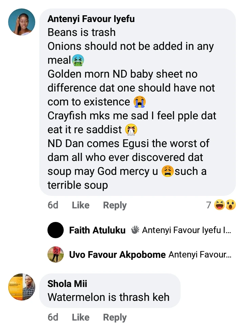Like Antenyi Favour Iyefu's comment
The image size is (244, 329).
coord(81,205)
